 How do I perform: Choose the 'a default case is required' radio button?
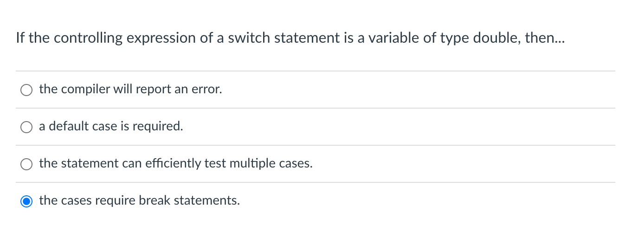click(x=26, y=127)
